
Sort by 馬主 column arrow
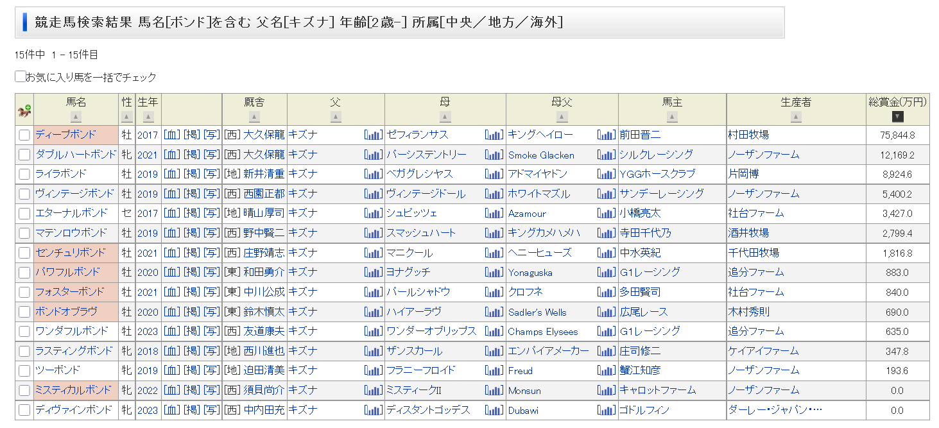671,117
